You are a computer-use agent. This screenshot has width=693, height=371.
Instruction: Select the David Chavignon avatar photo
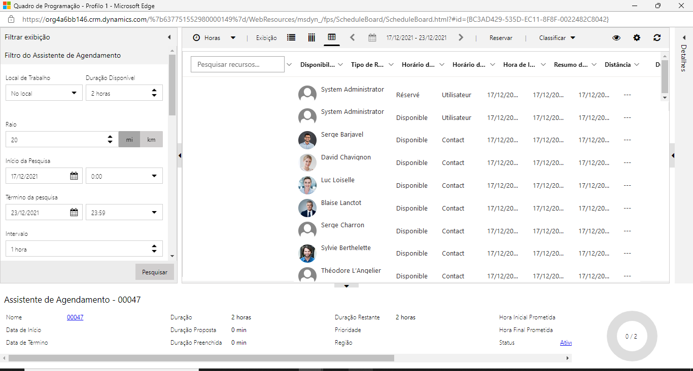(307, 162)
